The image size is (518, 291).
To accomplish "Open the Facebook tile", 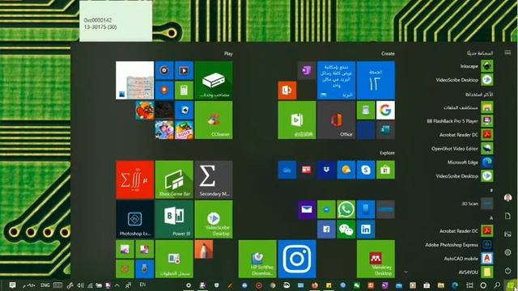I will (x=326, y=230).
